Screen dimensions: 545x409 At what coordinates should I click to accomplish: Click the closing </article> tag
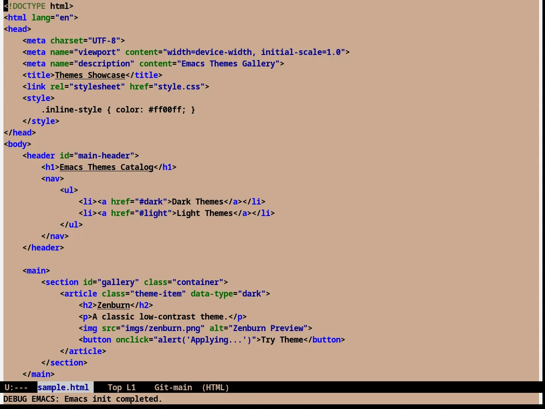[x=83, y=351]
